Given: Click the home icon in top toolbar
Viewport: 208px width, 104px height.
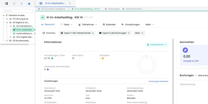Looking at the screenshot, I should click(29, 4).
